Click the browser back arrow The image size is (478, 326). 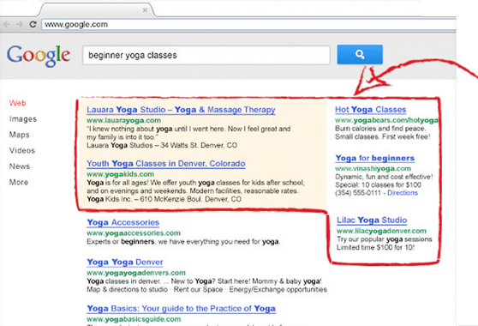point(7,24)
